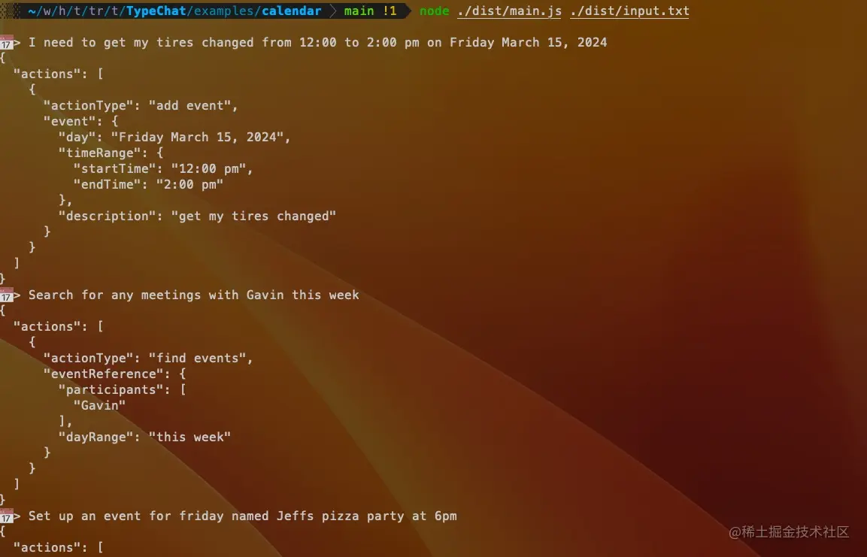Click the git branch 'main' segment
867x557 pixels.
coord(359,11)
